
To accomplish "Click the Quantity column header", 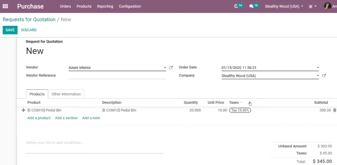I will click(191, 102).
